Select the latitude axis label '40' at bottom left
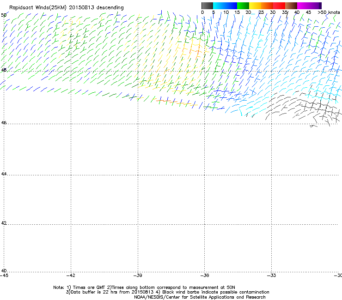342x300 pixels. pyautogui.click(x=4, y=270)
